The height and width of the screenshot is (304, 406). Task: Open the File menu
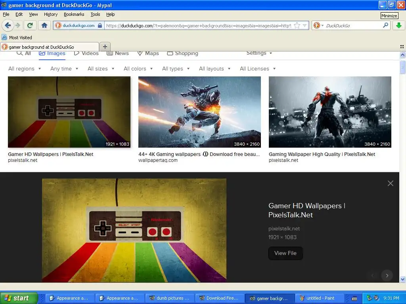(x=6, y=14)
